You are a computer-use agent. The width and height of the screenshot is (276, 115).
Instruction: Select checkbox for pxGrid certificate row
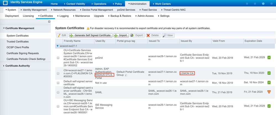click(58, 58)
